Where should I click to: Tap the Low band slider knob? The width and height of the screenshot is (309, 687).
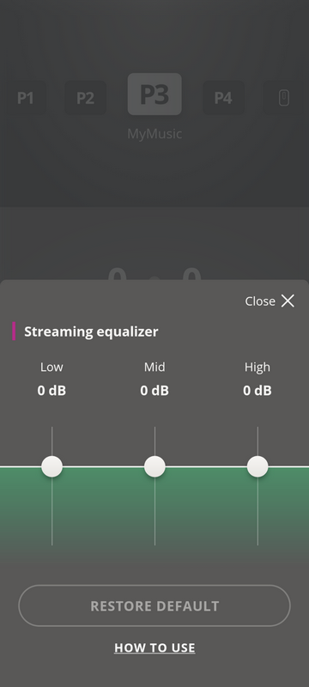click(x=52, y=466)
